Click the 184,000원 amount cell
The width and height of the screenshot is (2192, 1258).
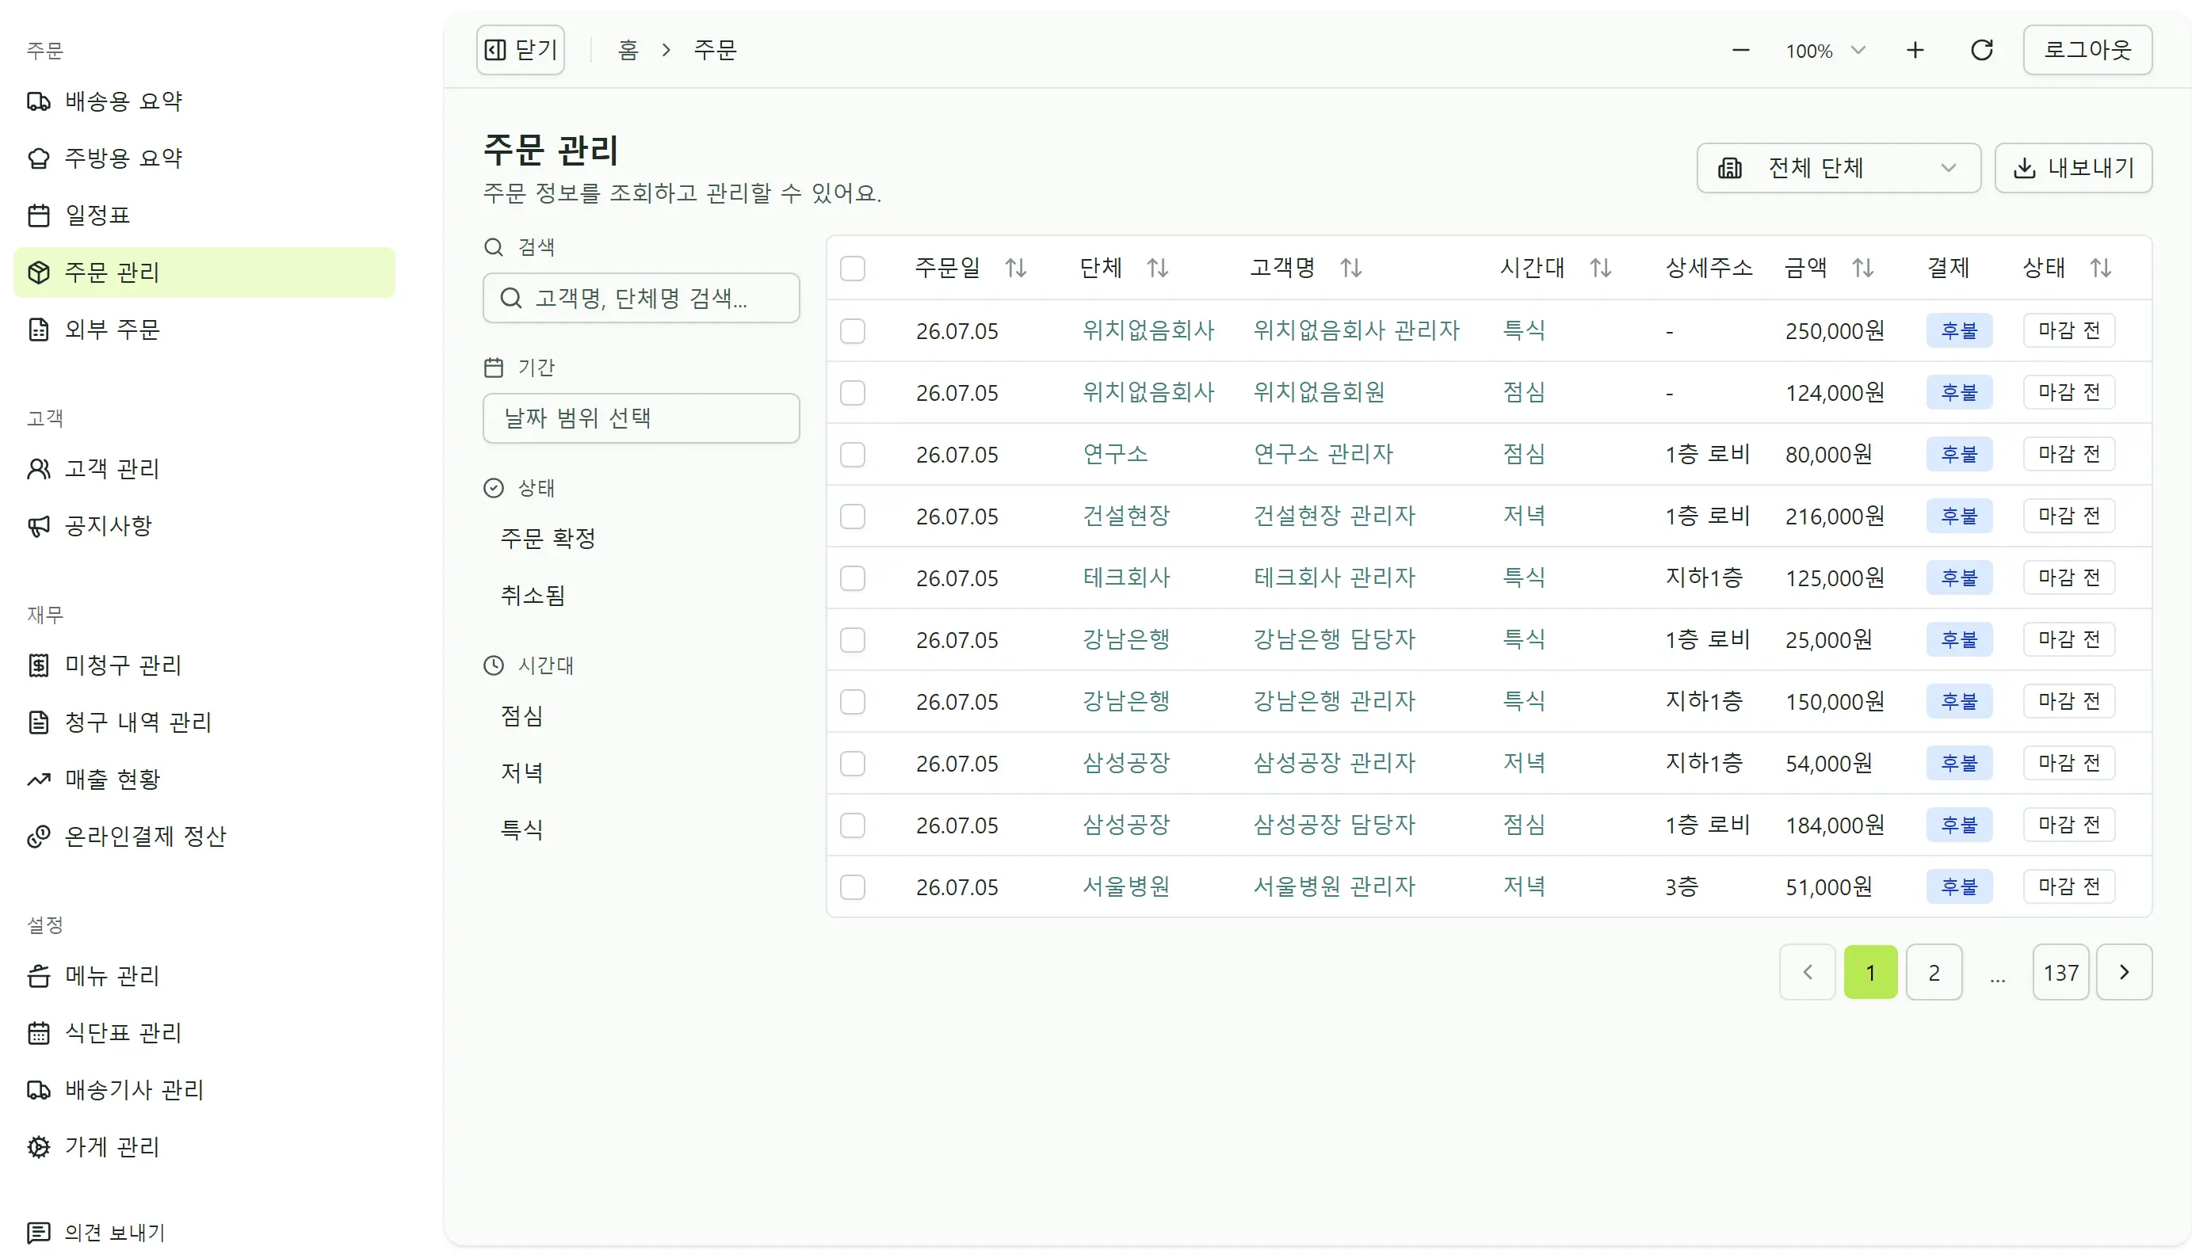1835,825
